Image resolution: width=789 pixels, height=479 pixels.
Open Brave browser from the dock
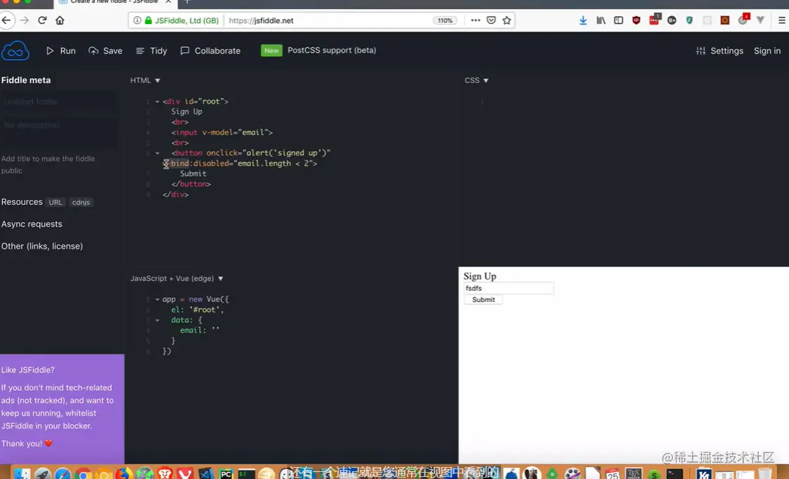[x=165, y=474]
